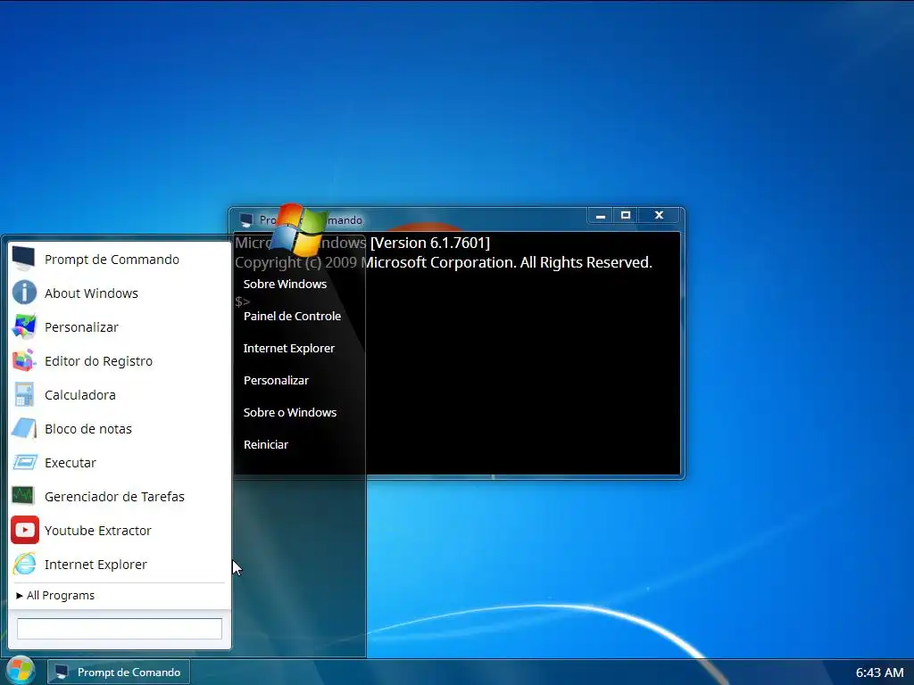Click the Start menu search box
Image resolution: width=914 pixels, height=685 pixels.
point(120,629)
